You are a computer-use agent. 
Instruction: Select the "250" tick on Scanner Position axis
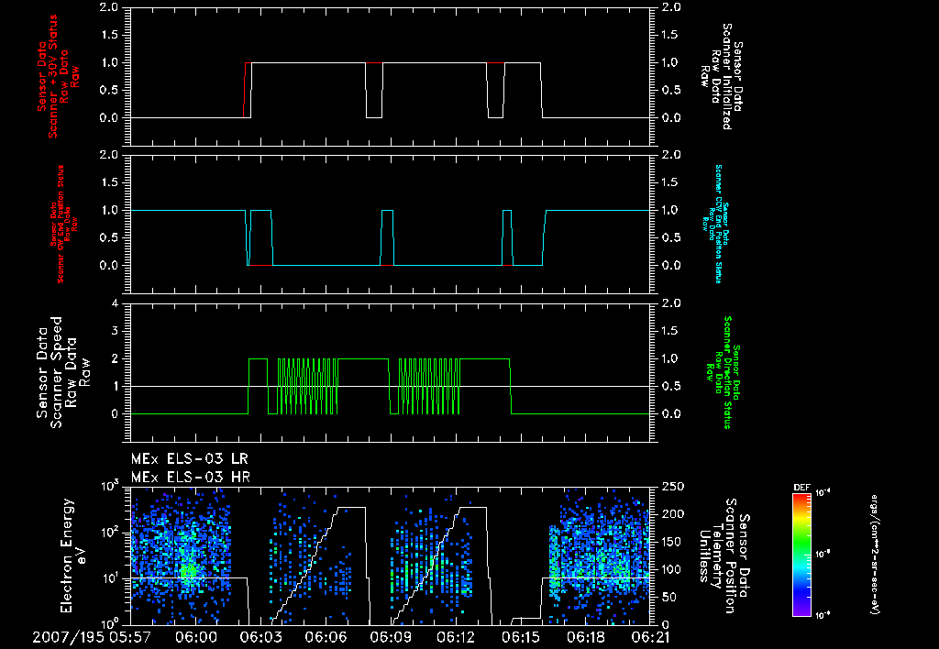pyautogui.click(x=672, y=487)
